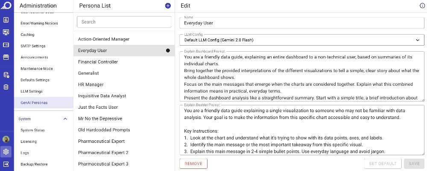Screen dimensions: 427x171
Task: Open the list card icon in sidebar
Action: click(x=6, y=45)
